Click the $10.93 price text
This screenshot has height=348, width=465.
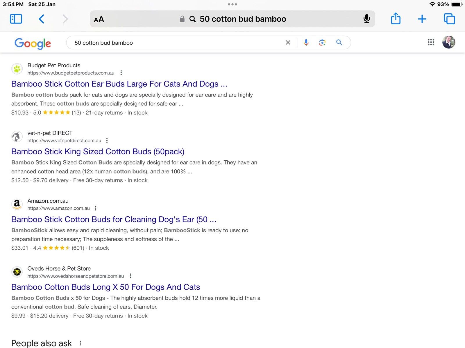pyautogui.click(x=20, y=113)
